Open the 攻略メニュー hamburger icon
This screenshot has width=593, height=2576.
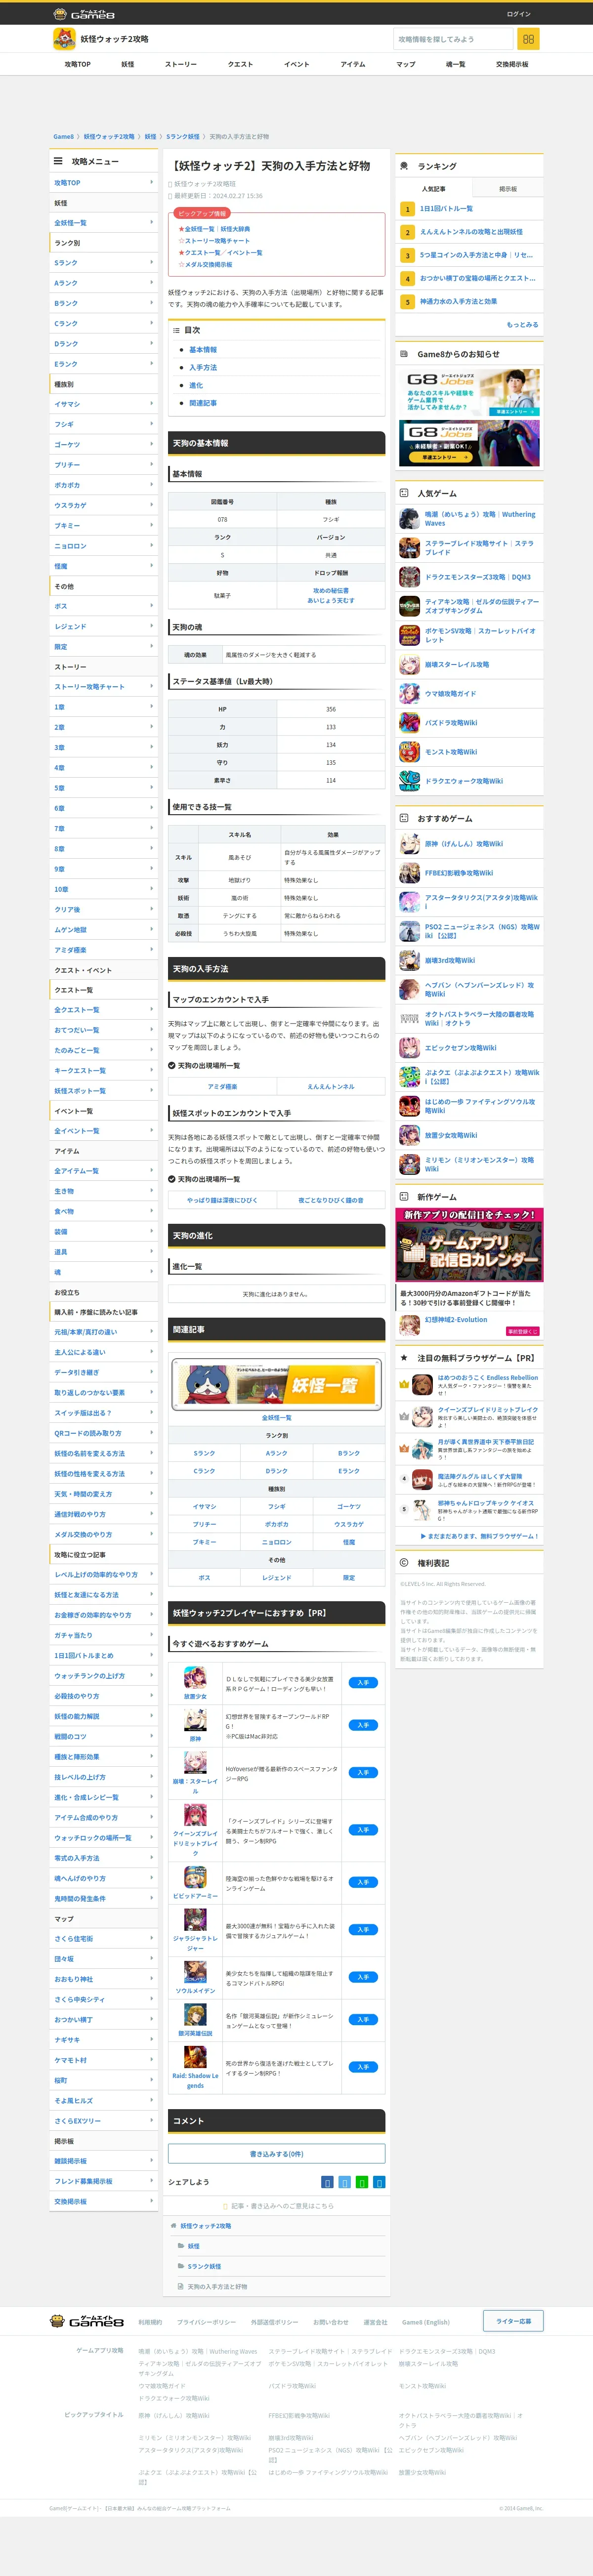(x=58, y=161)
